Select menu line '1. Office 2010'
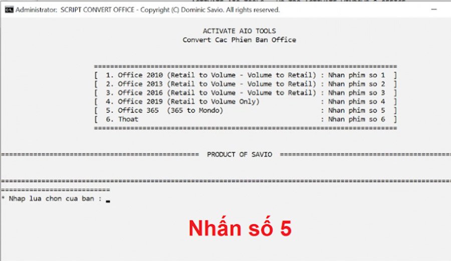The width and height of the screenshot is (451, 261). pos(246,75)
